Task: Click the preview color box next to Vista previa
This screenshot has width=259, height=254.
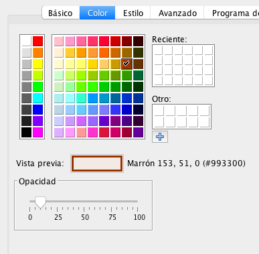Action: point(97,164)
